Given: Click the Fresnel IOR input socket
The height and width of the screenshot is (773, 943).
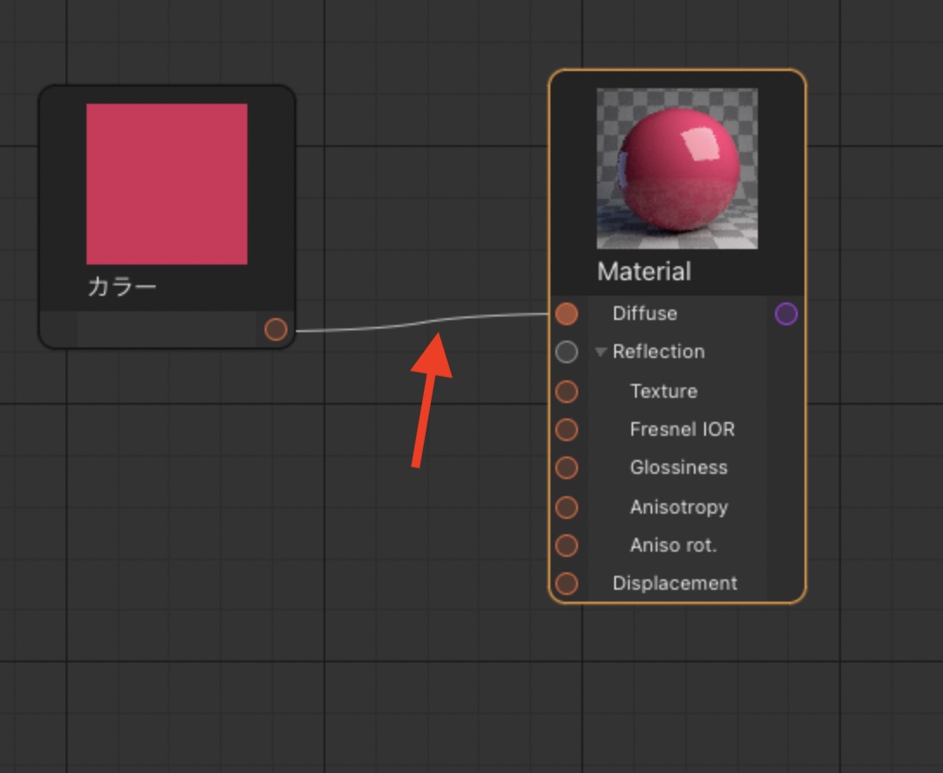Looking at the screenshot, I should coord(566,430).
